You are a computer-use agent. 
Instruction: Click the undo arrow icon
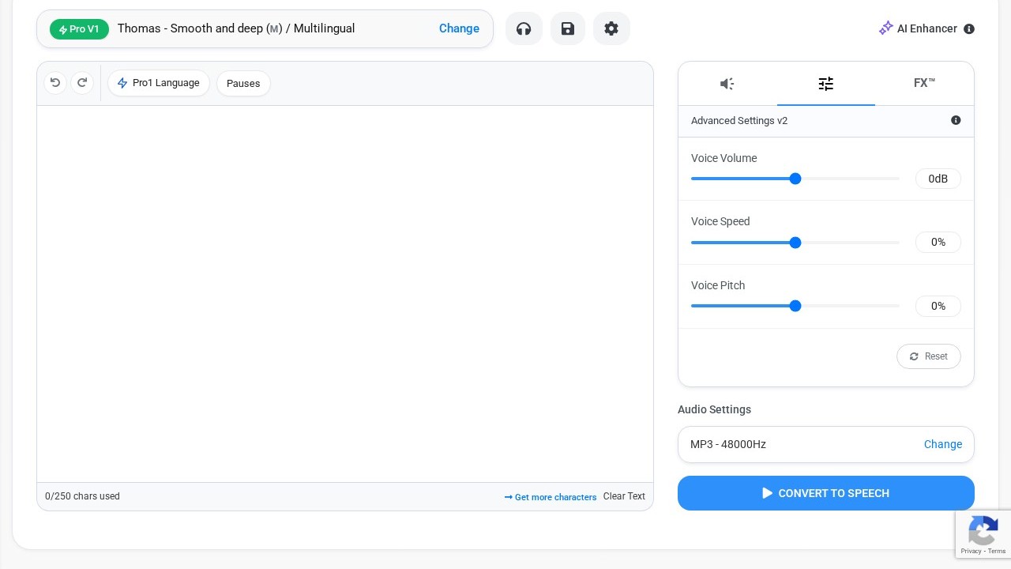[55, 83]
